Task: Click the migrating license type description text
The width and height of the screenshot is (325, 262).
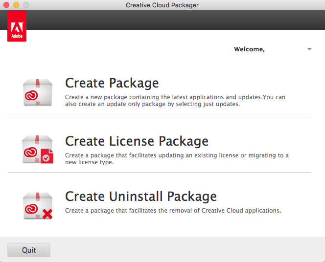Action: click(177, 158)
